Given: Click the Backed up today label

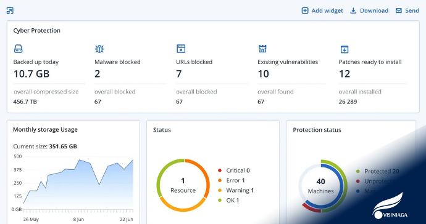Looking at the screenshot, I should pyautogui.click(x=36, y=62).
